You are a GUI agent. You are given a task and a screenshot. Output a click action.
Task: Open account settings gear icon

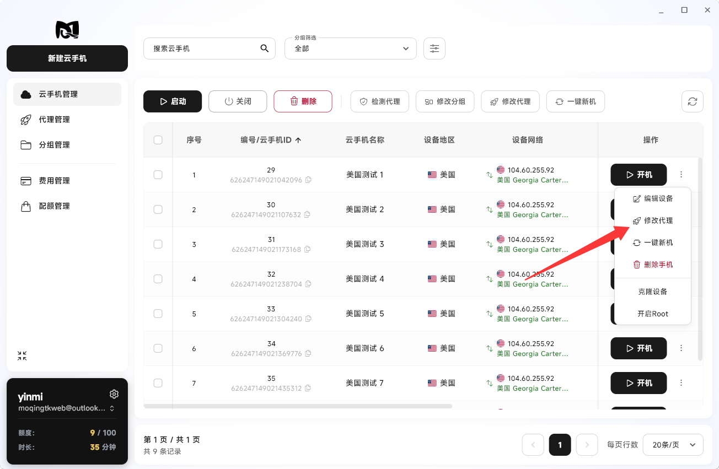(114, 394)
